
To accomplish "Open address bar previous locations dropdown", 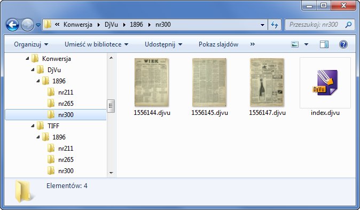I will [262, 25].
